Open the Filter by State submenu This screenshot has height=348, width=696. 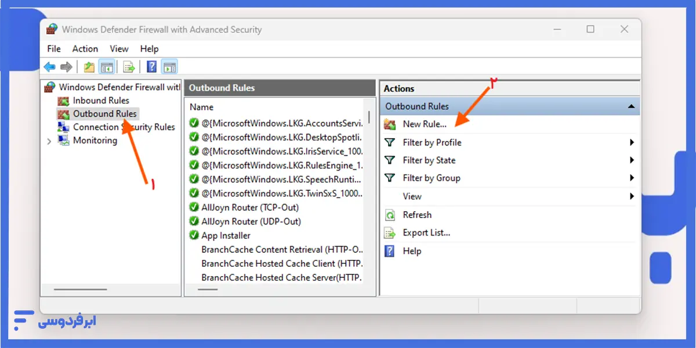[510, 160]
